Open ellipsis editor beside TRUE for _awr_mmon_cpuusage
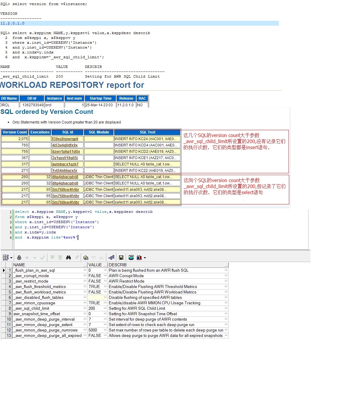This screenshot has height=410, width=362. point(105,303)
